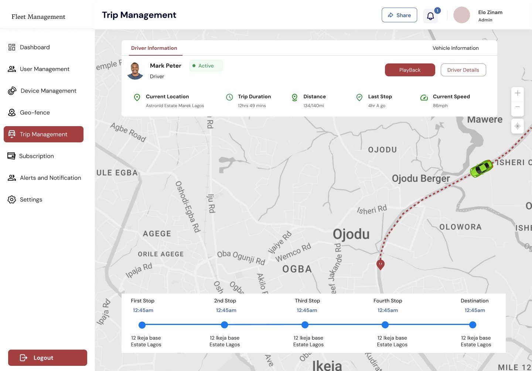This screenshot has height=371, width=532.
Task: Click the Current Speed gauge icon
Action: tap(424, 97)
